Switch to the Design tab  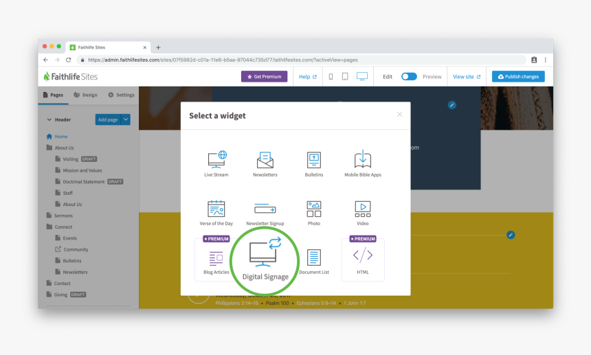pyautogui.click(x=86, y=95)
